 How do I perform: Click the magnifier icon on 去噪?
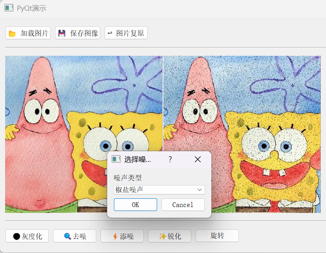tap(68, 236)
